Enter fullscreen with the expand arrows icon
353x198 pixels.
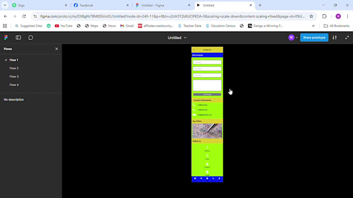click(347, 37)
